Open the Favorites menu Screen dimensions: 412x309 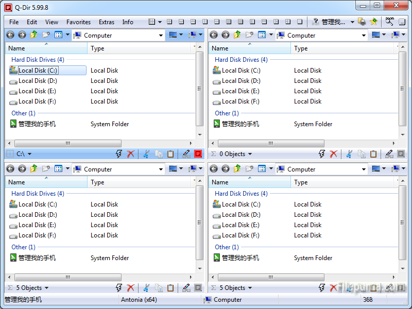(78, 22)
